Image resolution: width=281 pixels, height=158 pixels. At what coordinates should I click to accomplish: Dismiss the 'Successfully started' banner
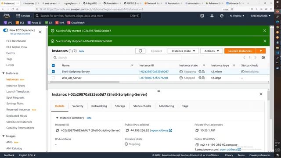click(265, 31)
